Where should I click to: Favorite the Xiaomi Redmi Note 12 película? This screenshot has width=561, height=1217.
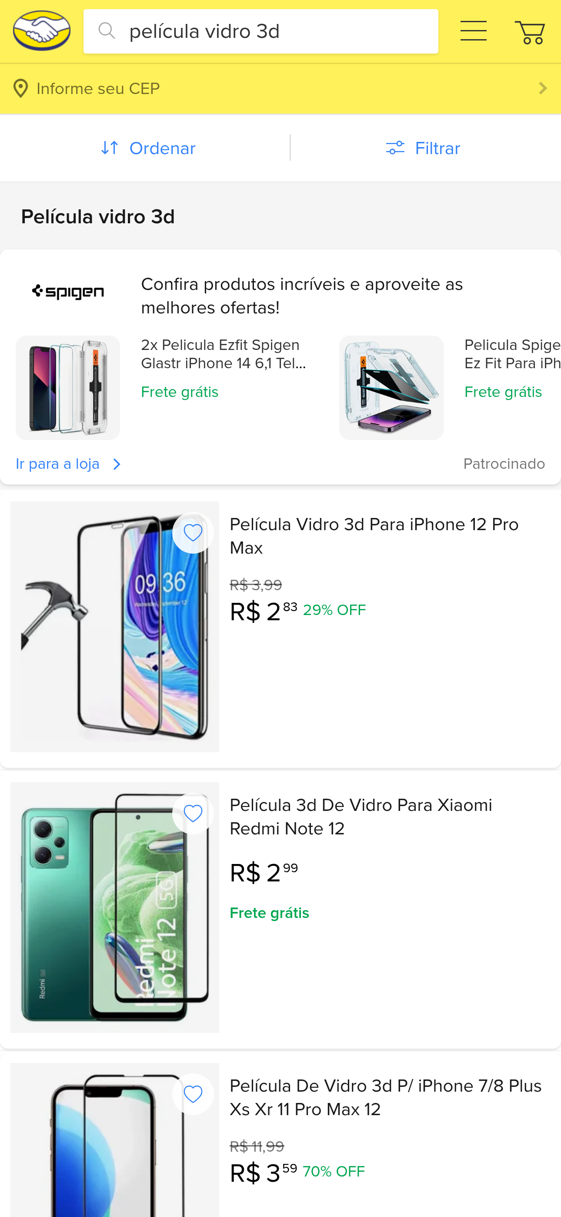(193, 814)
